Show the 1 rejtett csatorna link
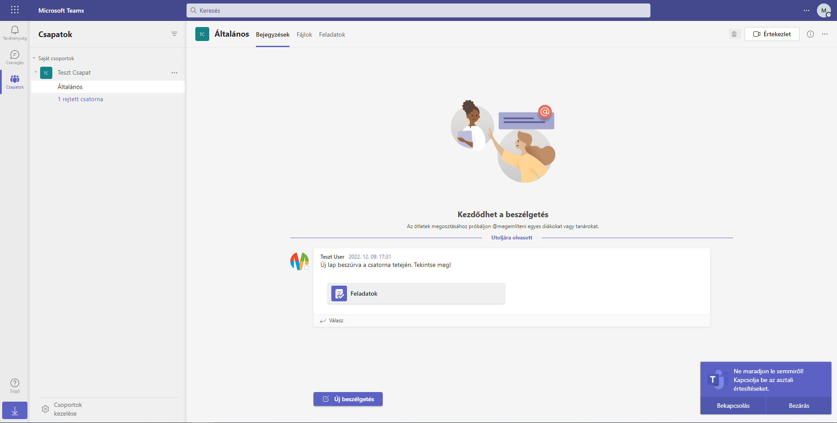 pyautogui.click(x=80, y=99)
